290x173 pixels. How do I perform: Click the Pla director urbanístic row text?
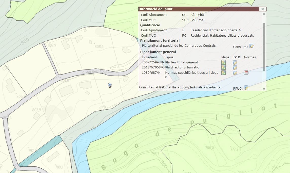point(182,67)
